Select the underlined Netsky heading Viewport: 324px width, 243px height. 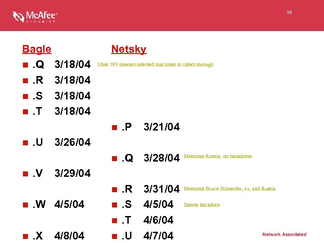pos(129,49)
